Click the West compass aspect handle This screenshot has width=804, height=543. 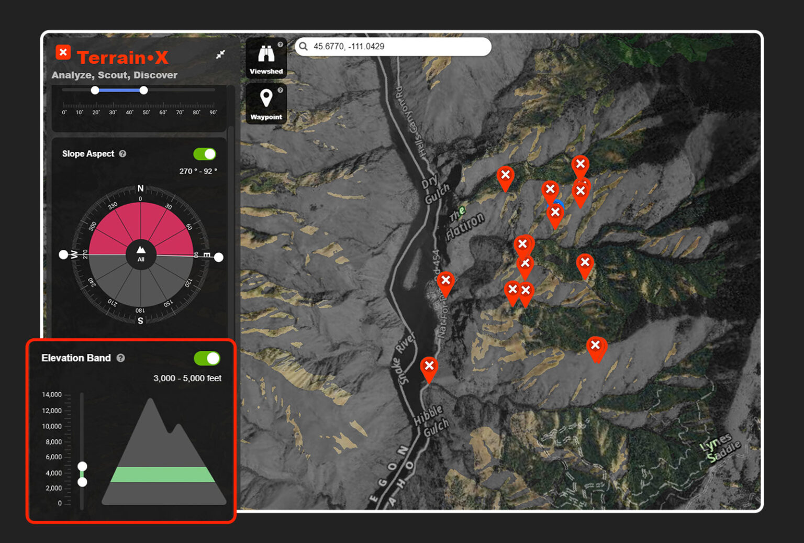click(x=63, y=254)
